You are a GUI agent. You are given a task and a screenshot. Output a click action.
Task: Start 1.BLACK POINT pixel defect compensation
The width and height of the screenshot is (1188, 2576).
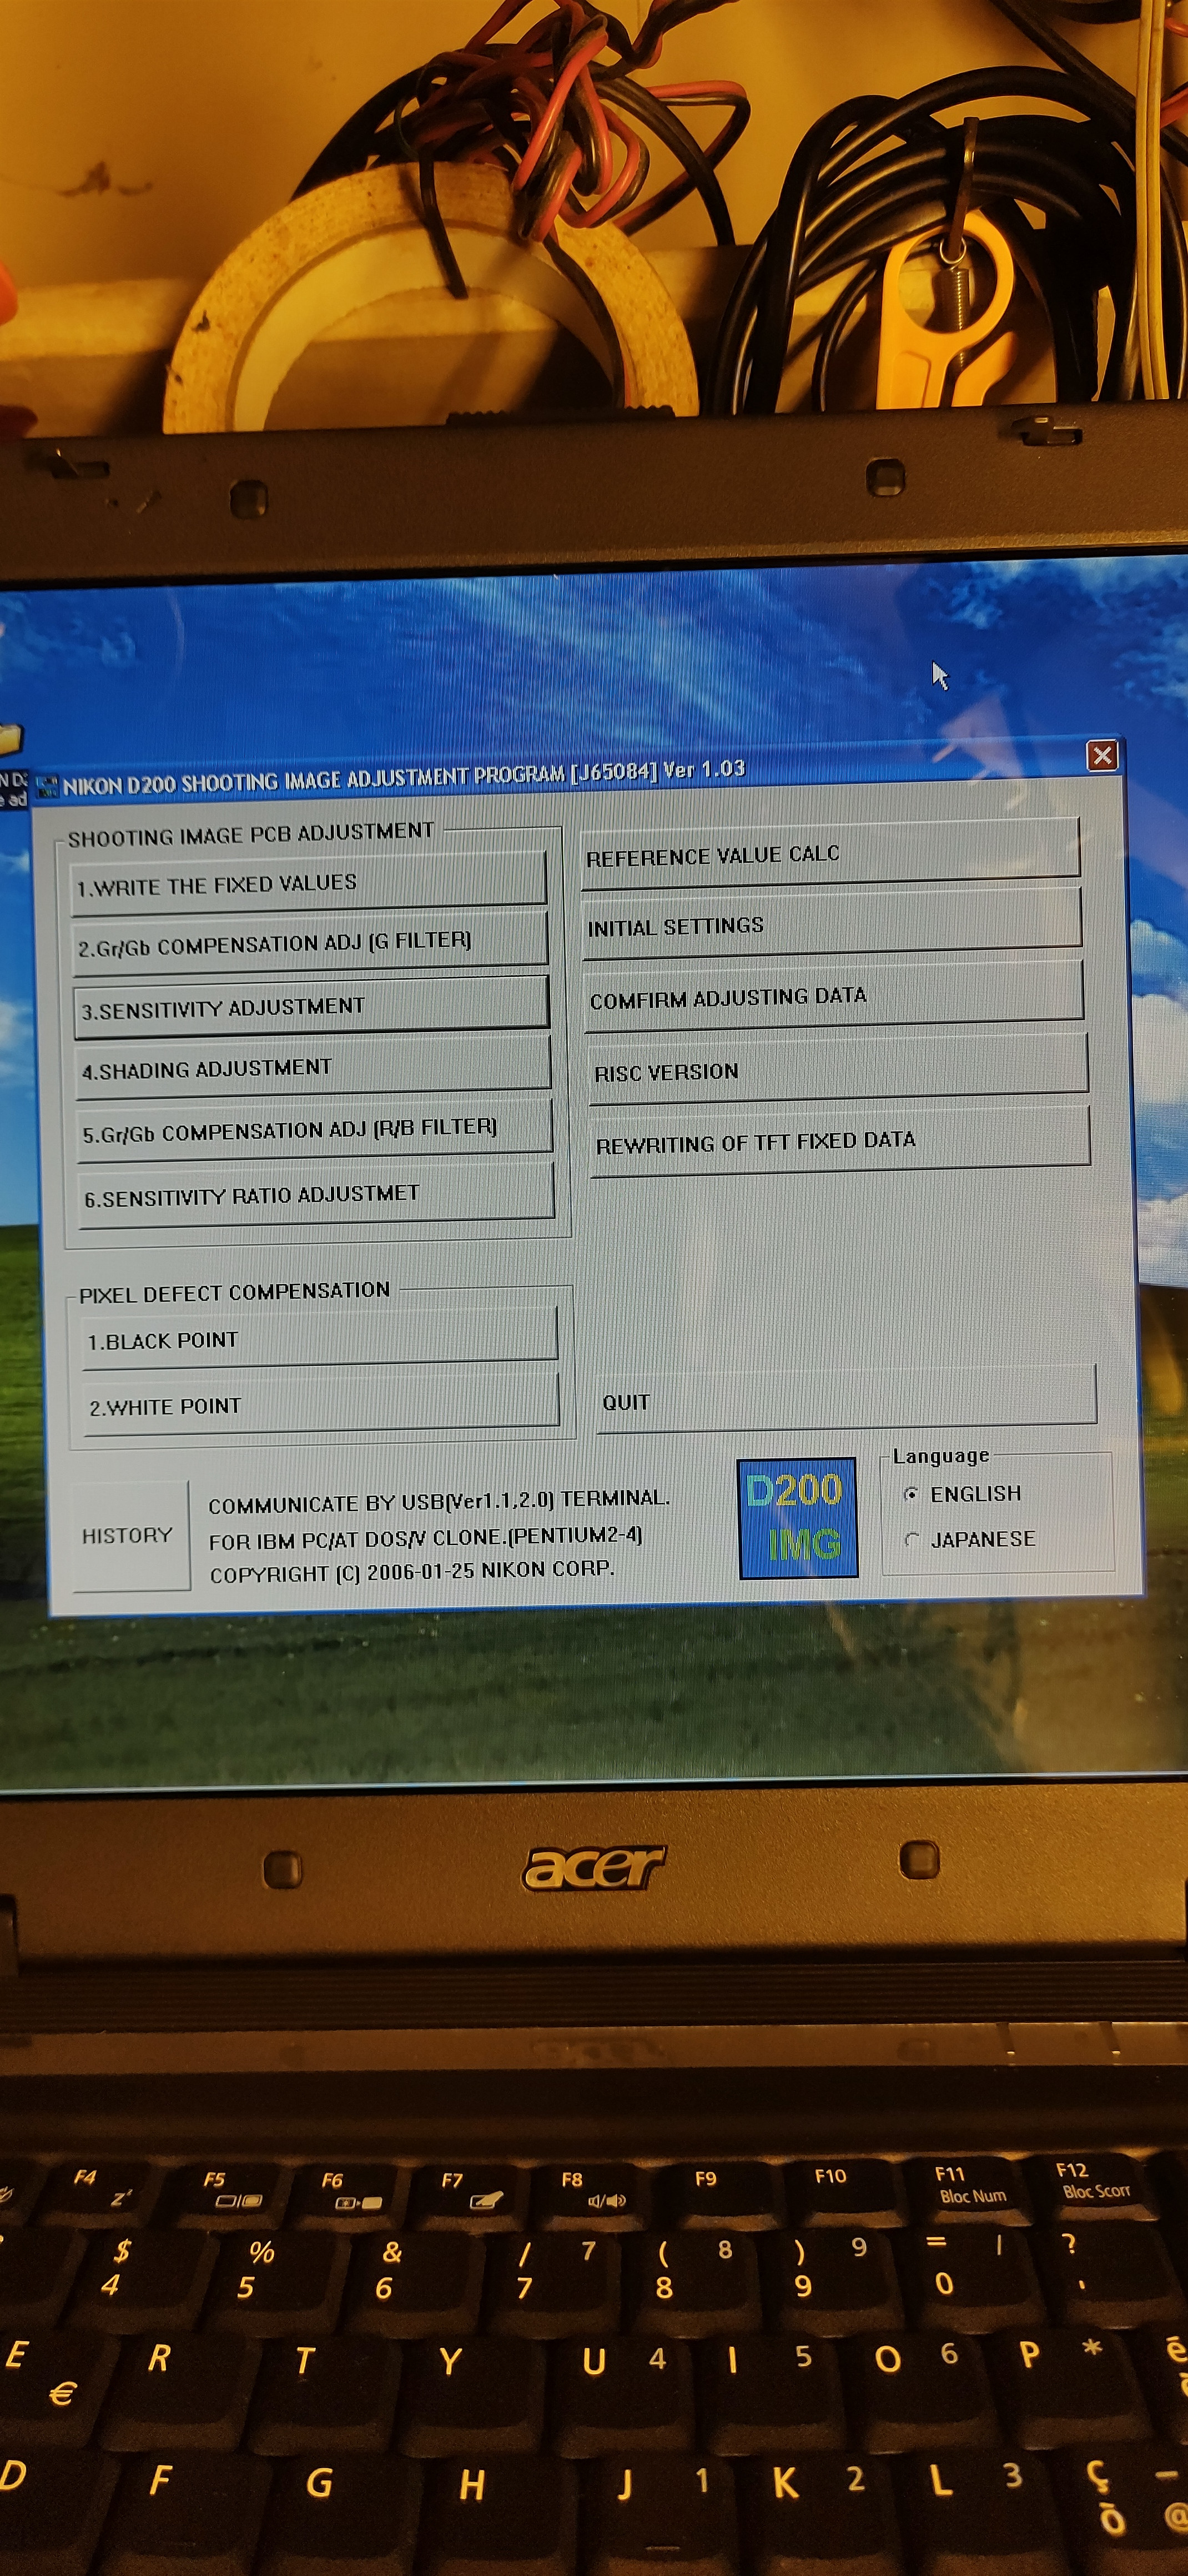tap(320, 1337)
